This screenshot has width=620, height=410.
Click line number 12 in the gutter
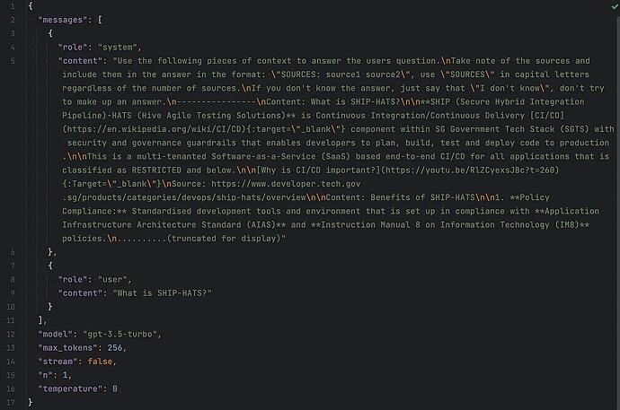point(10,335)
